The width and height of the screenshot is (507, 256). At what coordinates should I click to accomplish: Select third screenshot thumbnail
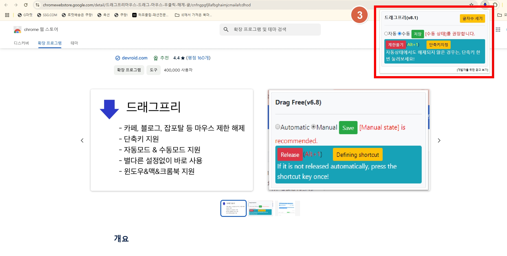[x=287, y=208]
